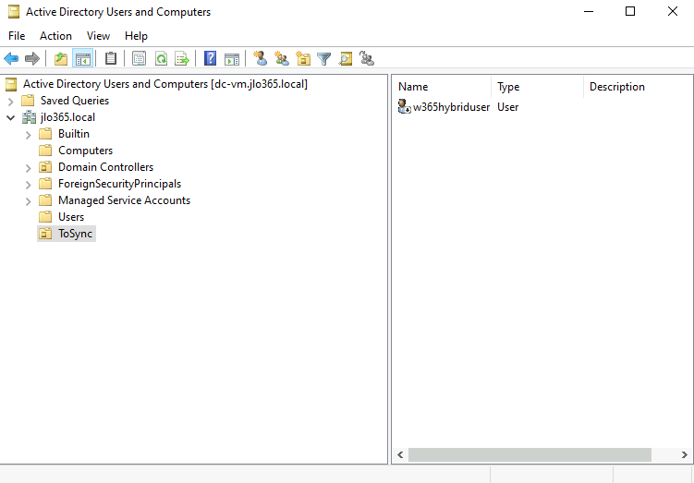Sort by the Type column header
Viewport: 694px width, 483px height.
point(537,87)
